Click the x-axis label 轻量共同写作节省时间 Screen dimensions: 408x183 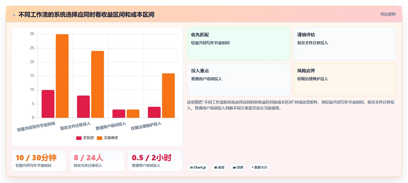pos(36,127)
